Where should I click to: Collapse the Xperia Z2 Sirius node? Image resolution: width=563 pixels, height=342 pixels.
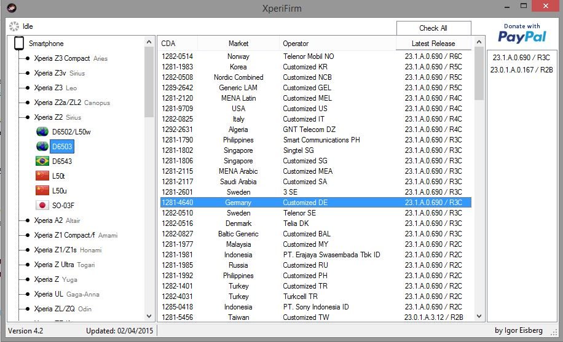point(27,117)
